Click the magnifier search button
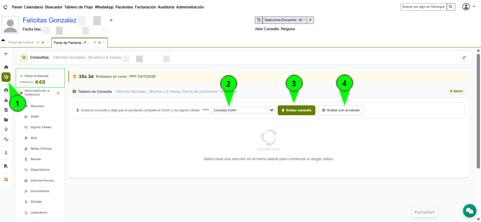 (x=451, y=7)
